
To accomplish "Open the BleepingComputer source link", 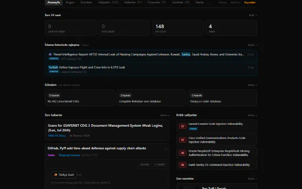I will tap(69, 155).
